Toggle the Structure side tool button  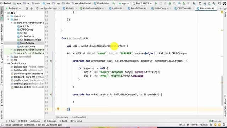tap(2, 56)
